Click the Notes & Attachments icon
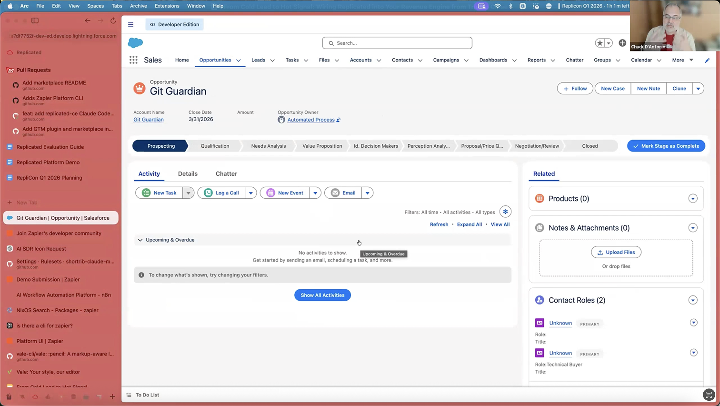This screenshot has height=406, width=720. tap(540, 228)
